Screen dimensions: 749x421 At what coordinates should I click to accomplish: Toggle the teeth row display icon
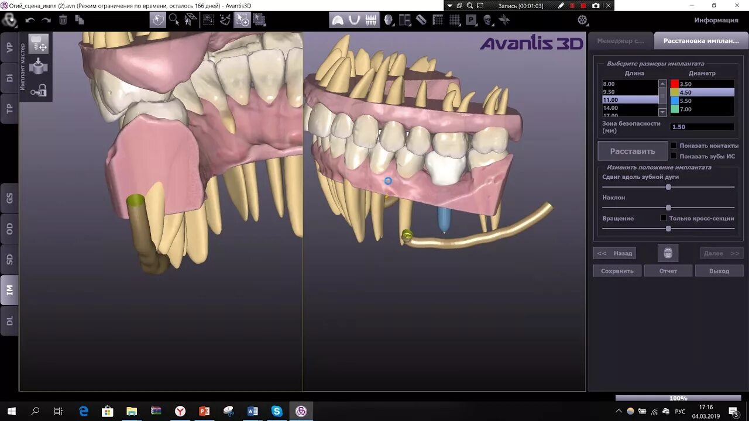point(371,20)
